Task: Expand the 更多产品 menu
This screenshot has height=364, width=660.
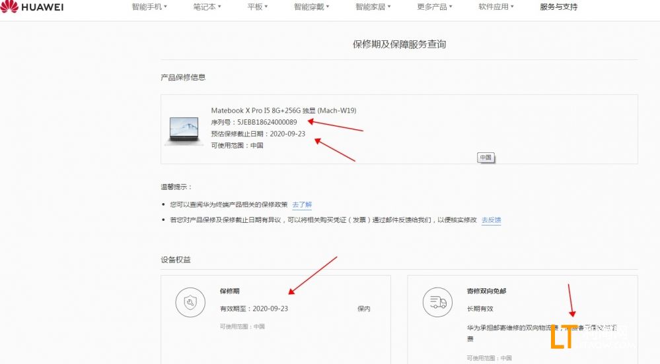Action: pyautogui.click(x=435, y=7)
